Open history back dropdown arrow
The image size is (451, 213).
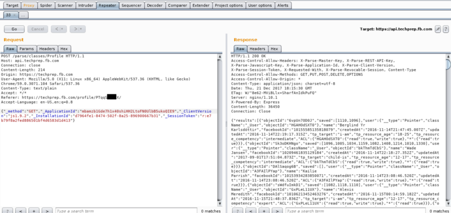[x=63, y=29]
